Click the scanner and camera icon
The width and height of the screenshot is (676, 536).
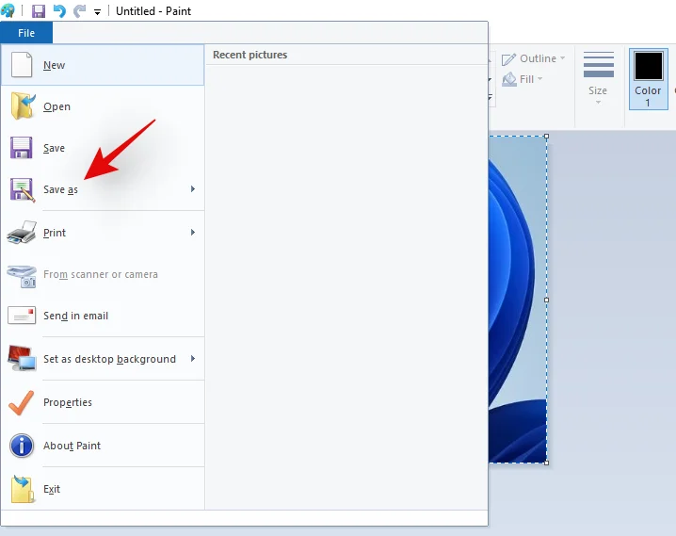pyautogui.click(x=22, y=276)
